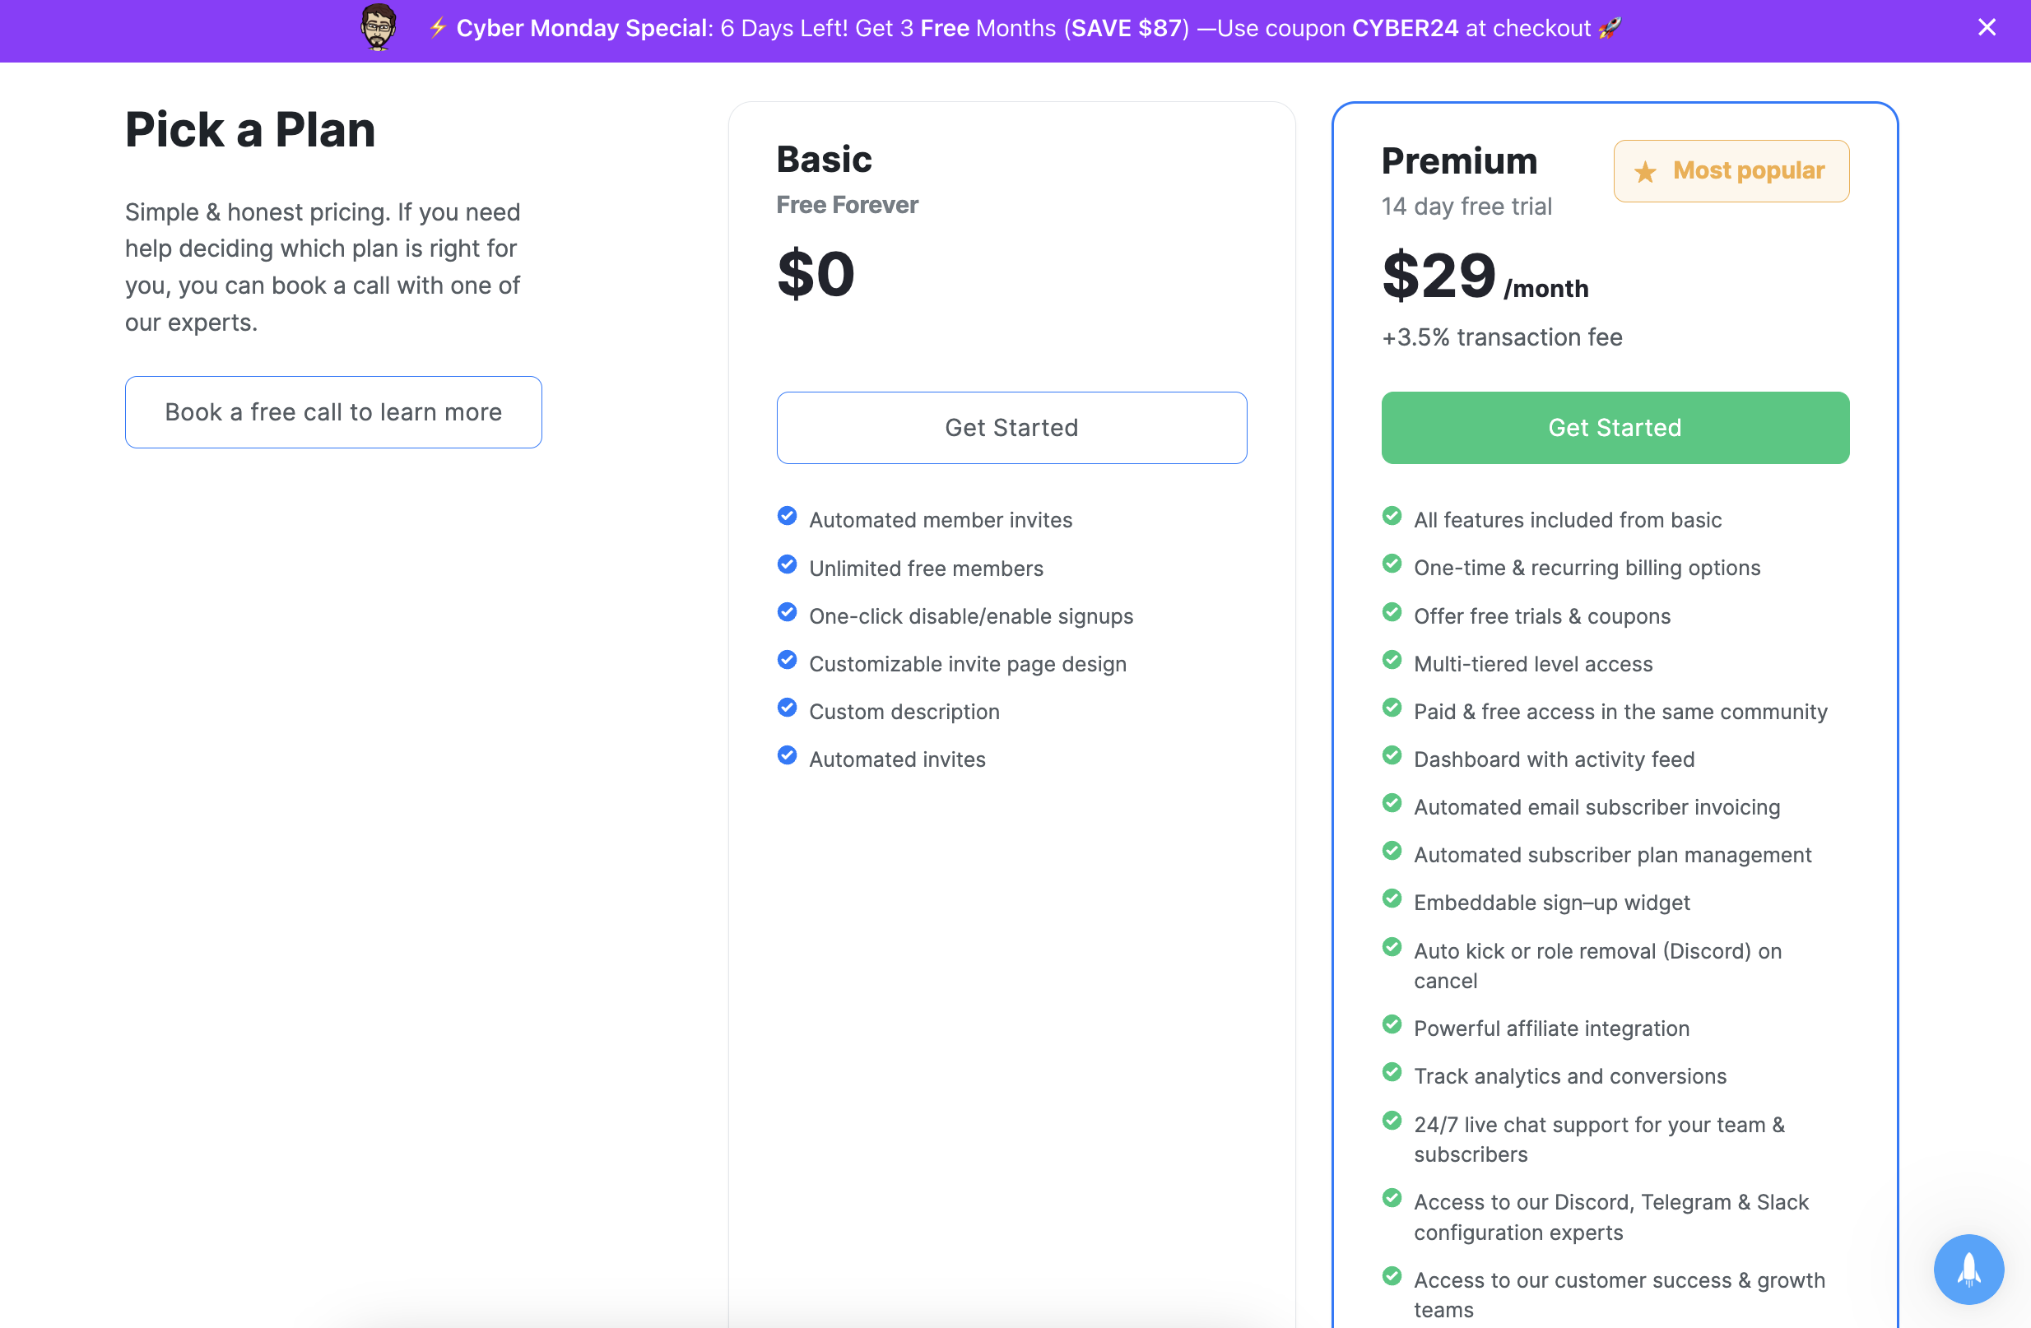Viewport: 2031px width, 1328px height.
Task: Click the checkmark beside Automated member invites
Action: click(x=786, y=517)
